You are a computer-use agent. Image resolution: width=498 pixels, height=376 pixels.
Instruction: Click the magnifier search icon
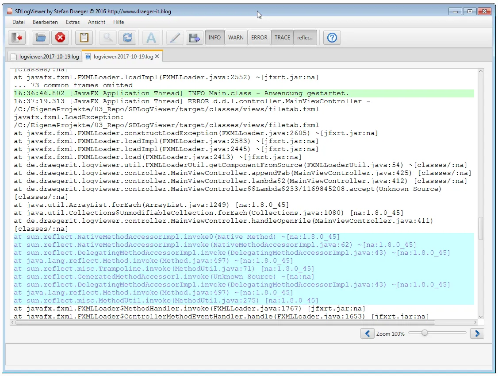pos(107,38)
